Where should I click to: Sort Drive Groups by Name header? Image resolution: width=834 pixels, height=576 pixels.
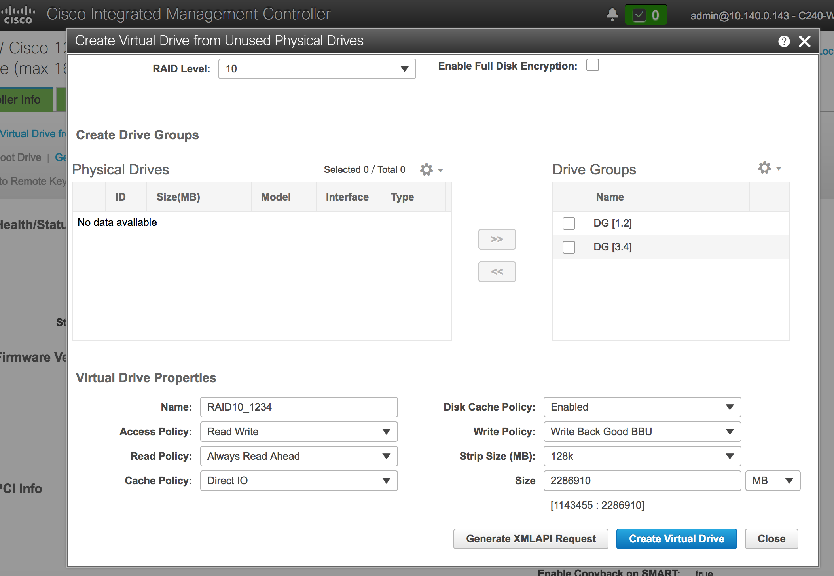(x=667, y=197)
